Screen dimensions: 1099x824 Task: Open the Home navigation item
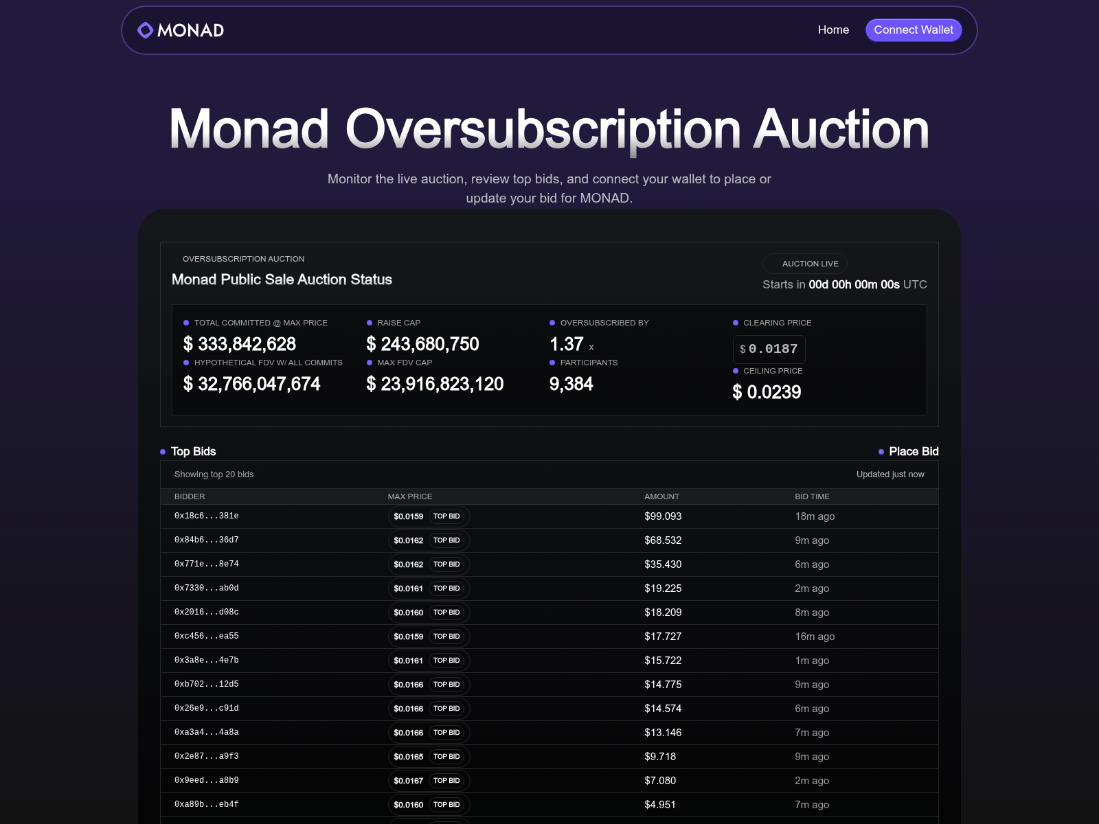point(833,30)
